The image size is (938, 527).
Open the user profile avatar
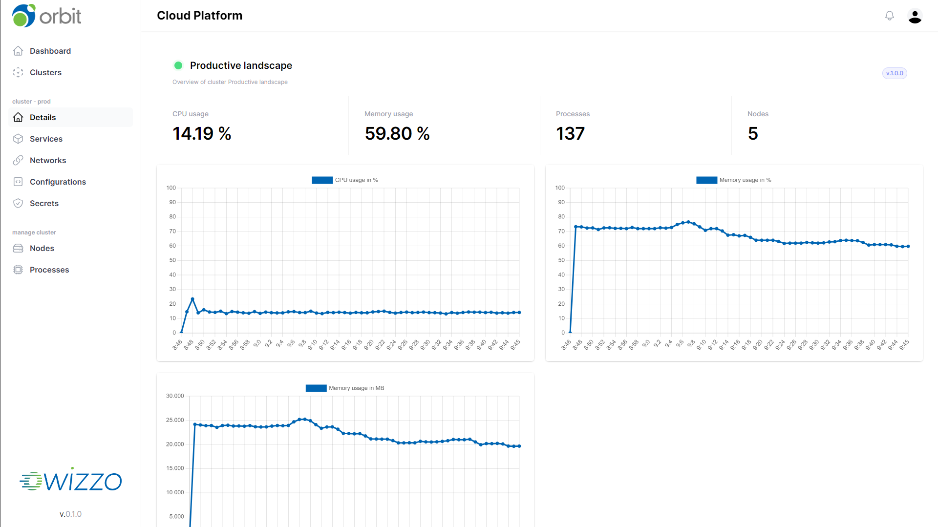click(915, 16)
